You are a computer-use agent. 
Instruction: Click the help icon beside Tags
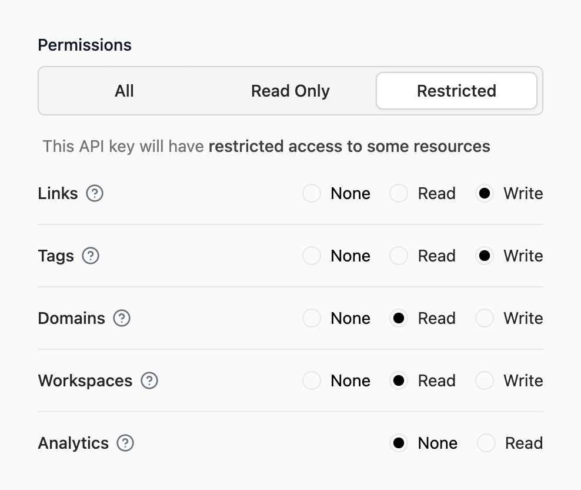[x=91, y=256]
